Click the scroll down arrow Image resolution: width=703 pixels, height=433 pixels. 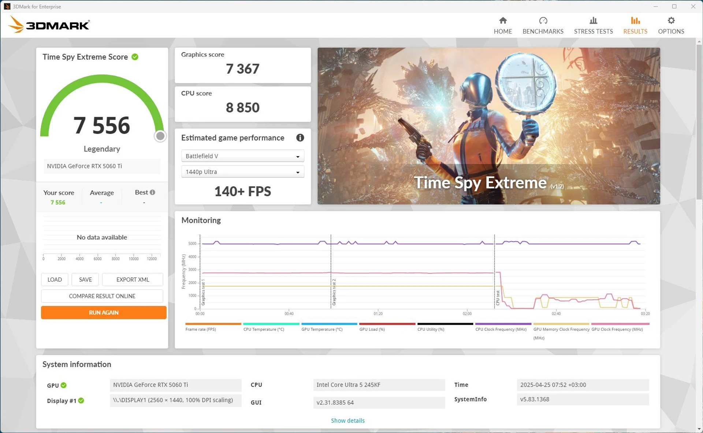[699, 429]
